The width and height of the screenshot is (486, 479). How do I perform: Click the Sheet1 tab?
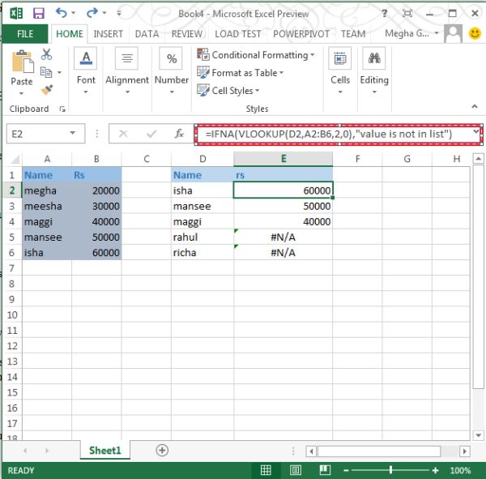105,450
